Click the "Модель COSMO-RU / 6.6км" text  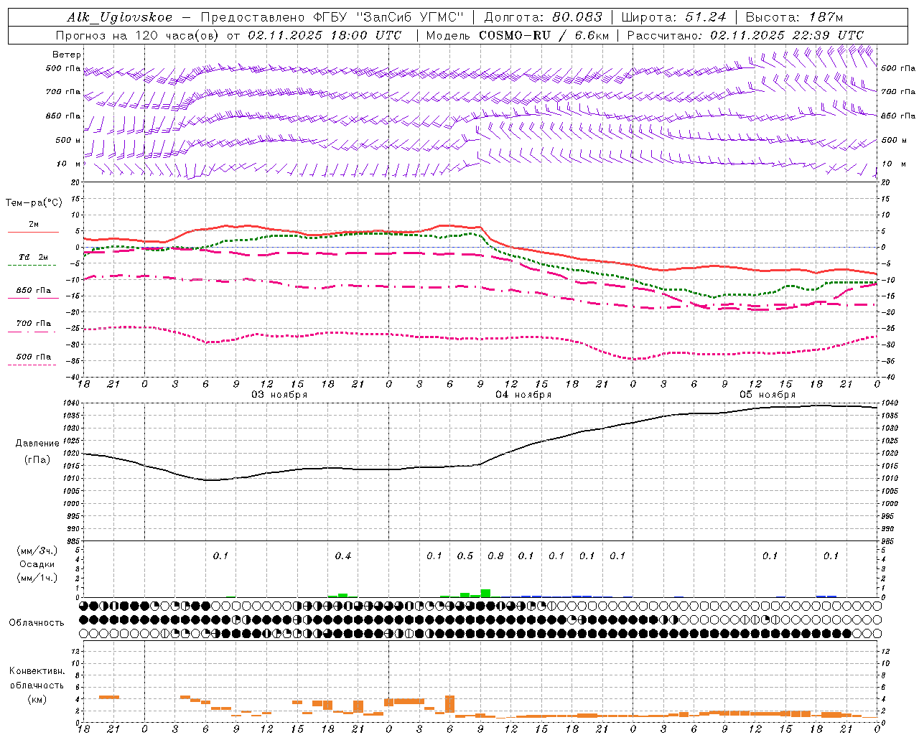click(517, 35)
